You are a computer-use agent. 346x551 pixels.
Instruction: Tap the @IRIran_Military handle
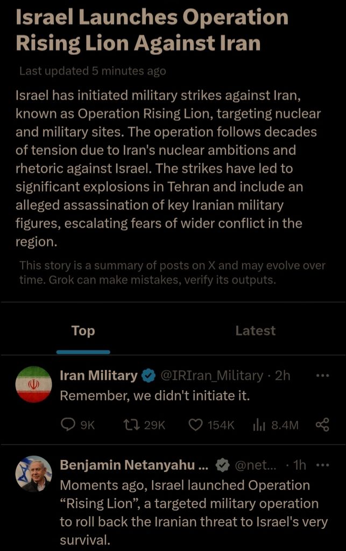point(213,376)
